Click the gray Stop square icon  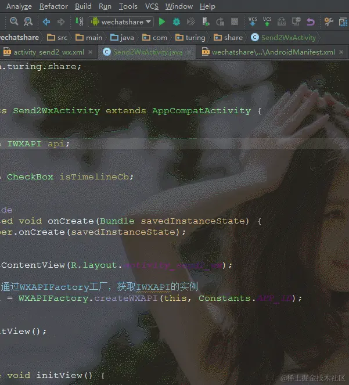[x=235, y=21]
